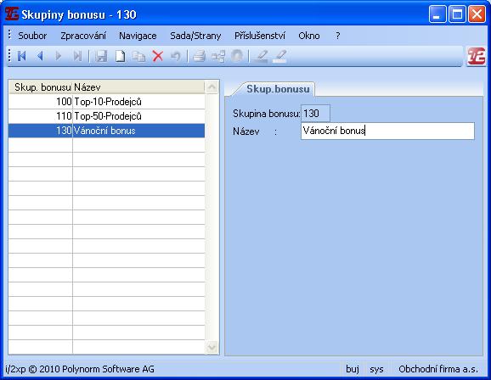Open the Navigace menu
491x380 pixels.
138,36
